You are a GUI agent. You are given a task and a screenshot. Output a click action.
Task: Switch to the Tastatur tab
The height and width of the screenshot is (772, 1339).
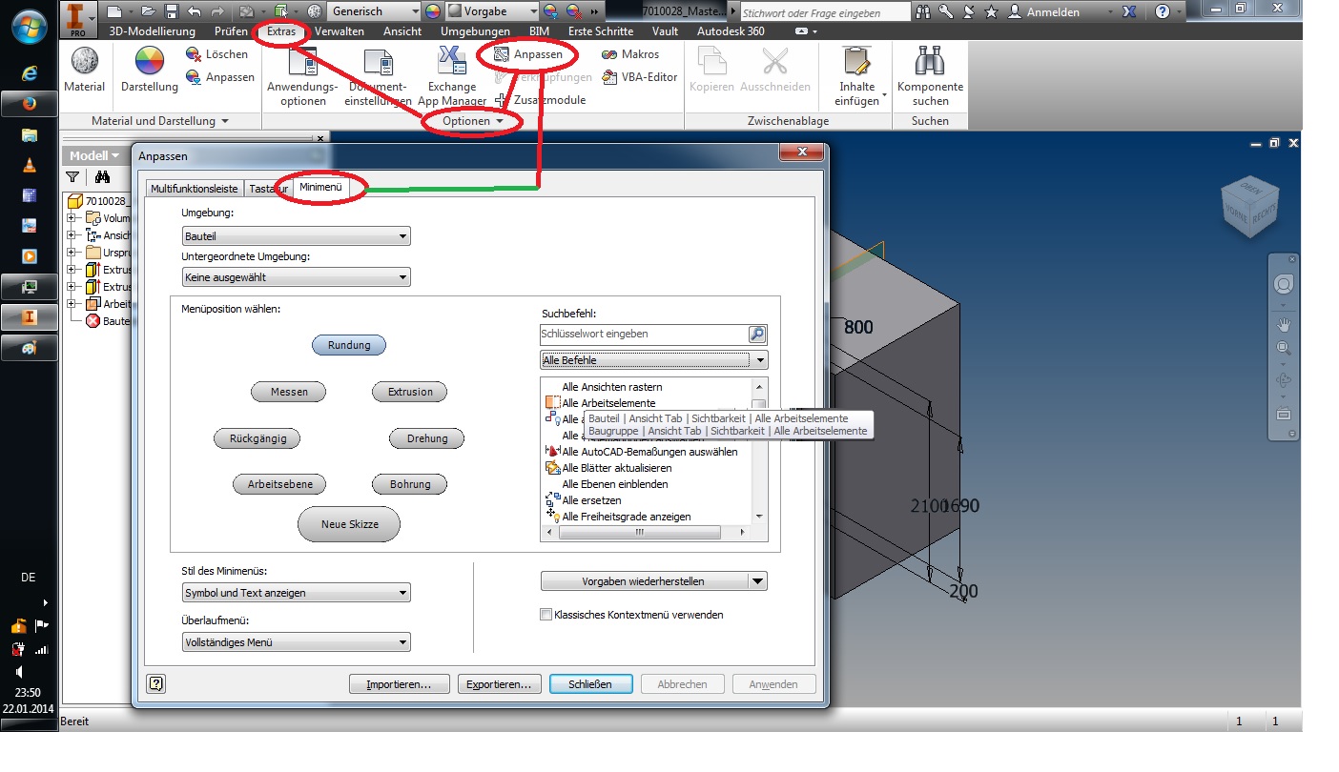(x=268, y=189)
